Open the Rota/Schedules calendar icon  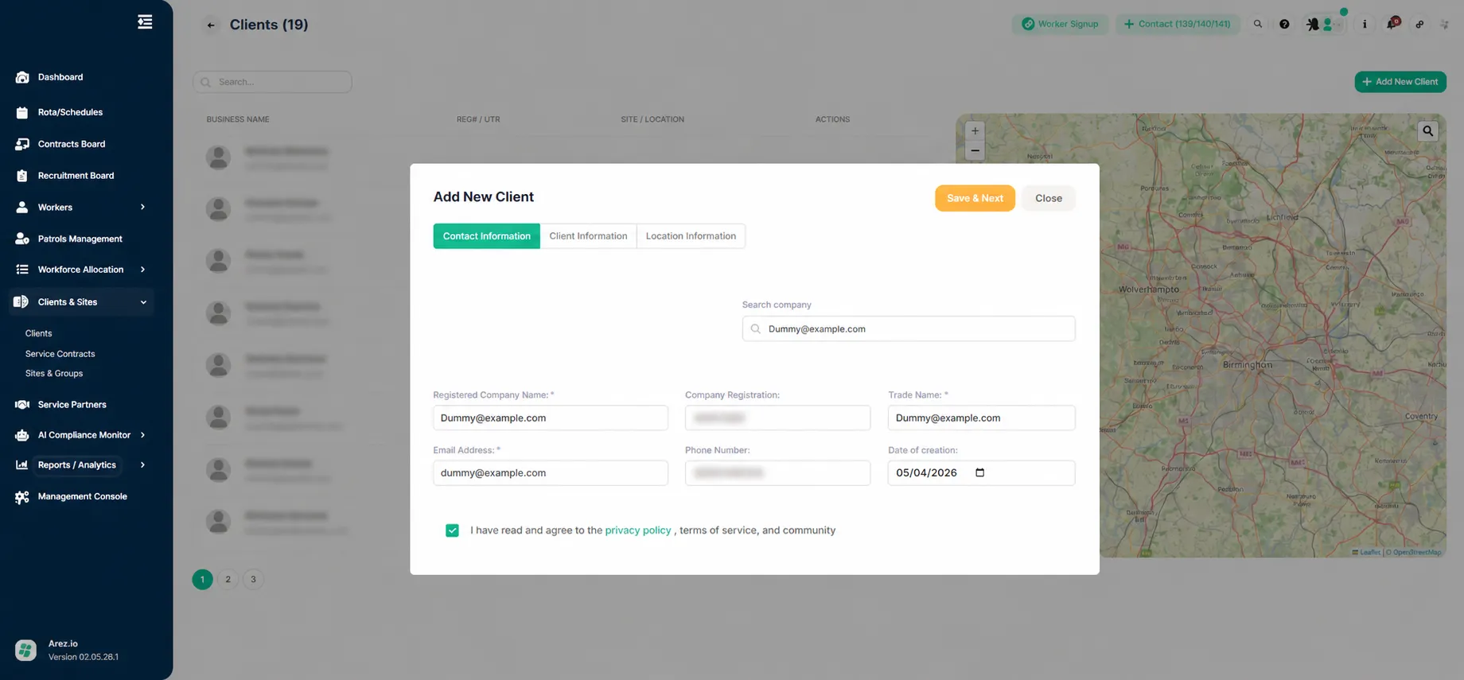click(x=22, y=112)
